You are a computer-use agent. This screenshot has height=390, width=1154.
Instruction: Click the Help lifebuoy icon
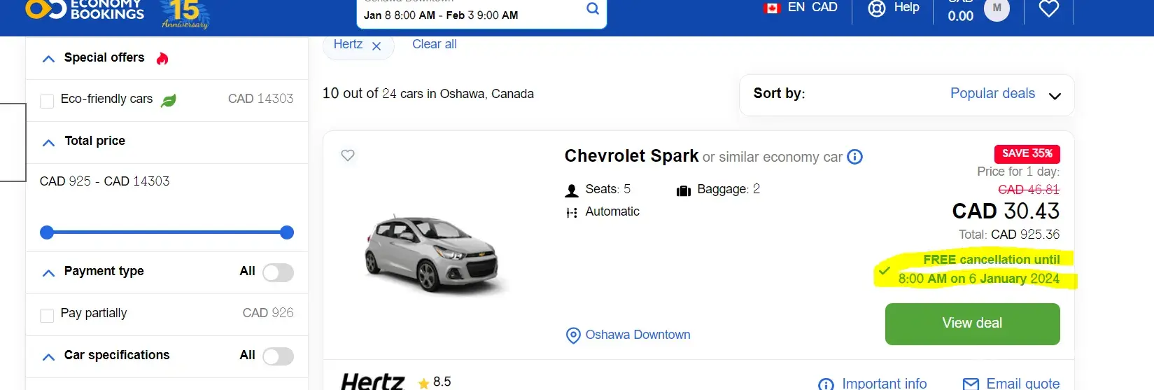click(x=876, y=8)
